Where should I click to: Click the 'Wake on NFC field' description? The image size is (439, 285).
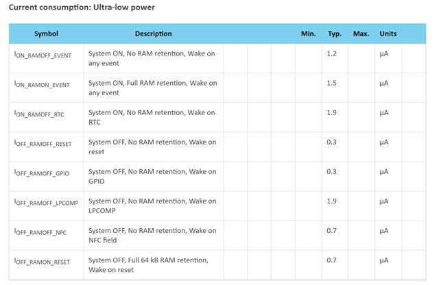[x=152, y=236]
